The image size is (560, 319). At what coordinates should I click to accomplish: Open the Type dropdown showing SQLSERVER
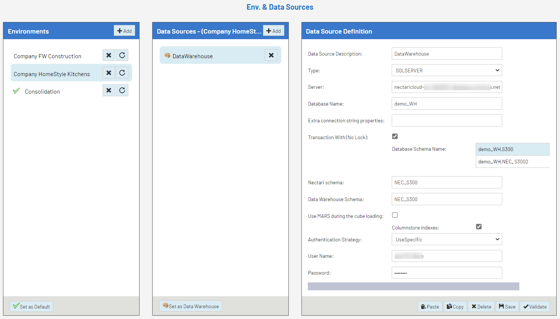pos(447,71)
